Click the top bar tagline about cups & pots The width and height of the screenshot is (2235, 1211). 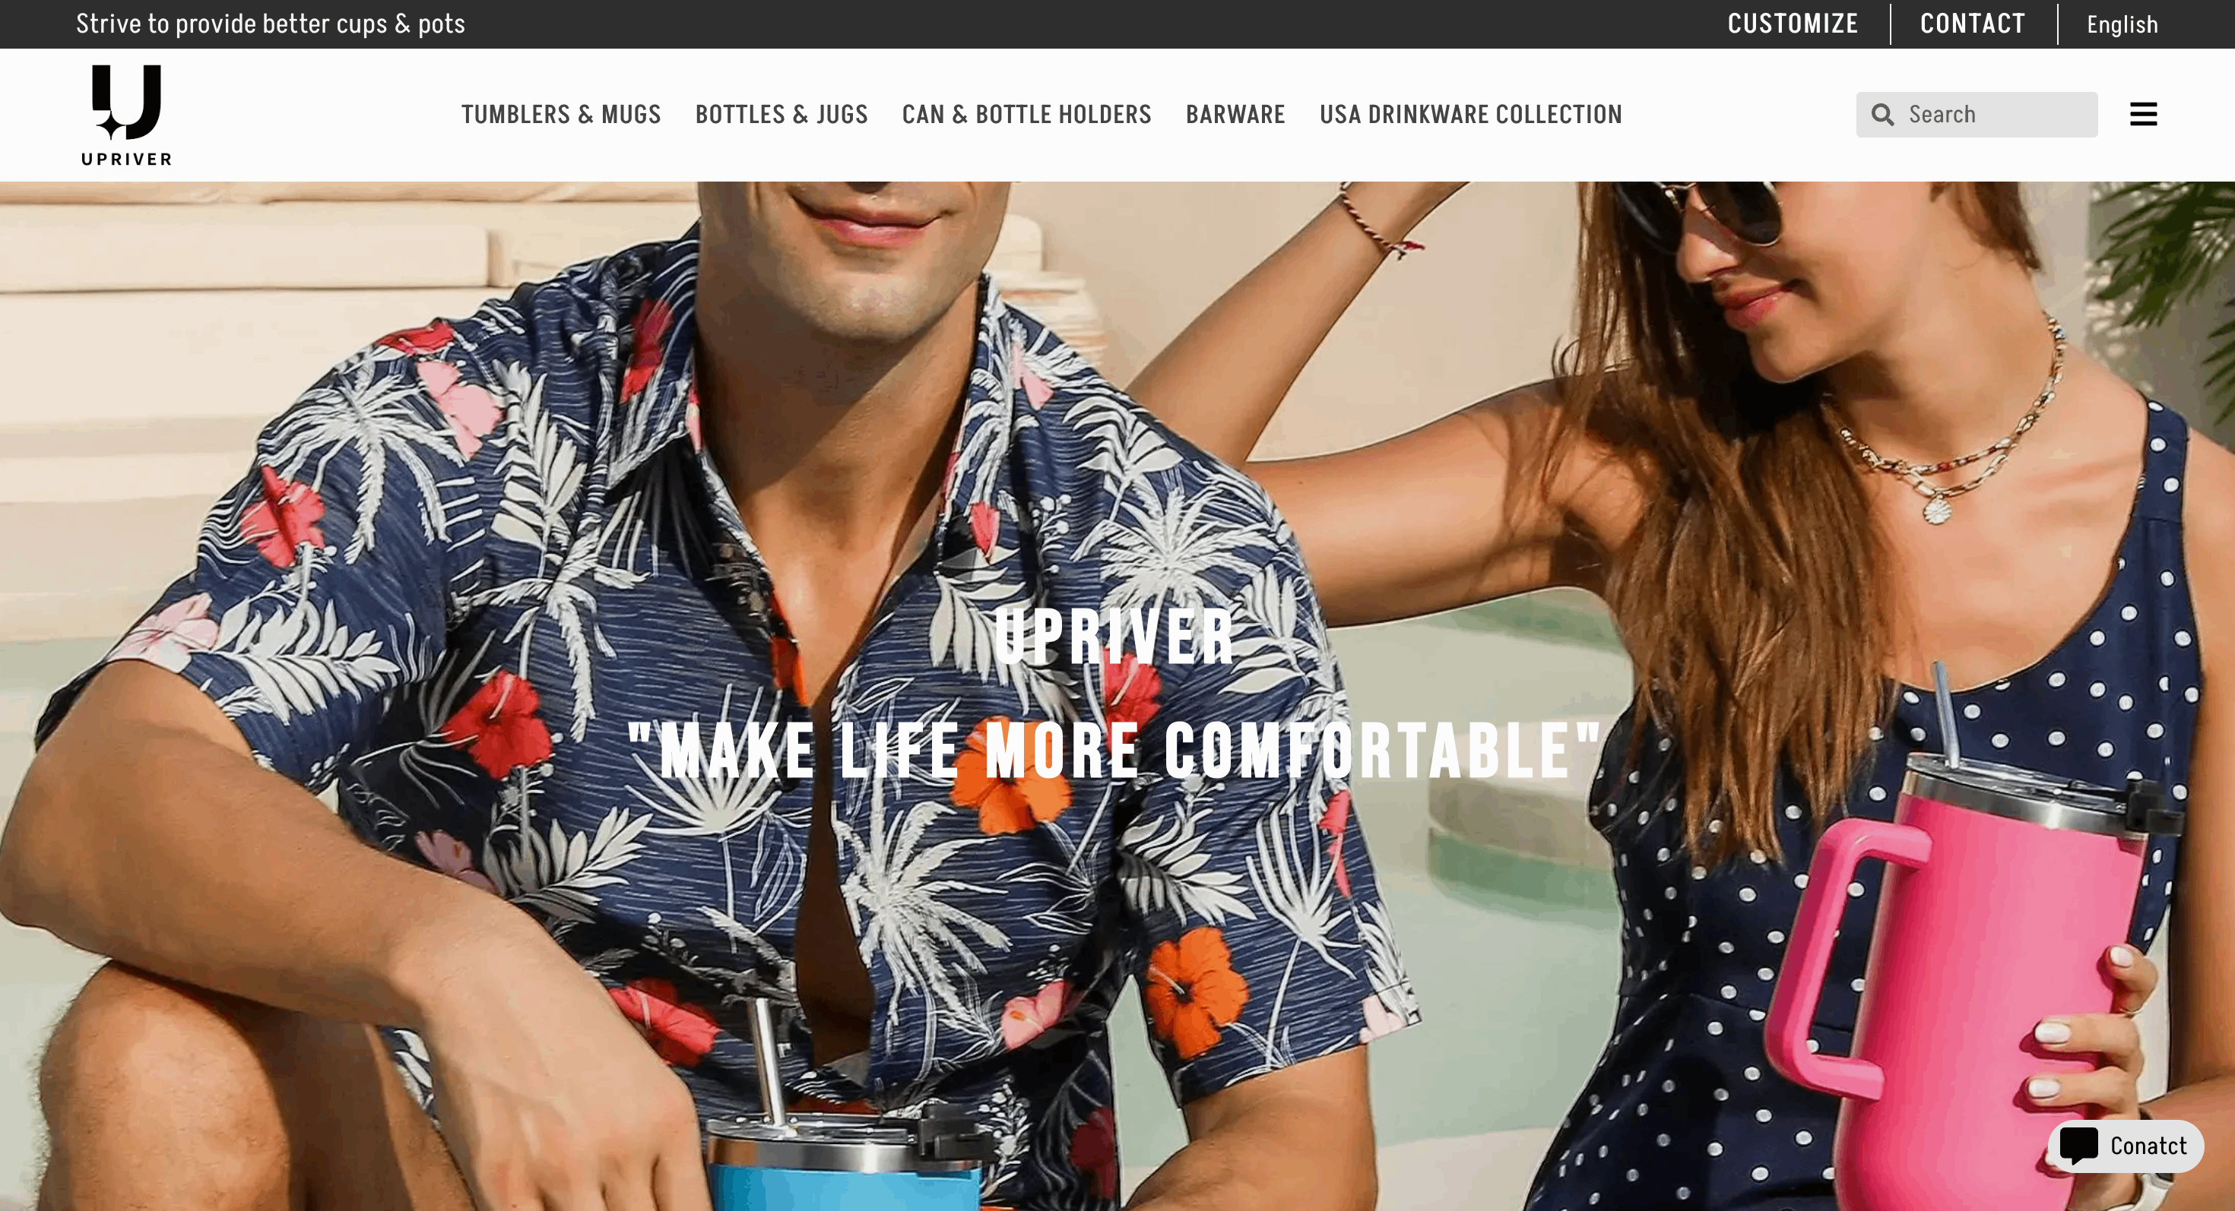coord(270,24)
